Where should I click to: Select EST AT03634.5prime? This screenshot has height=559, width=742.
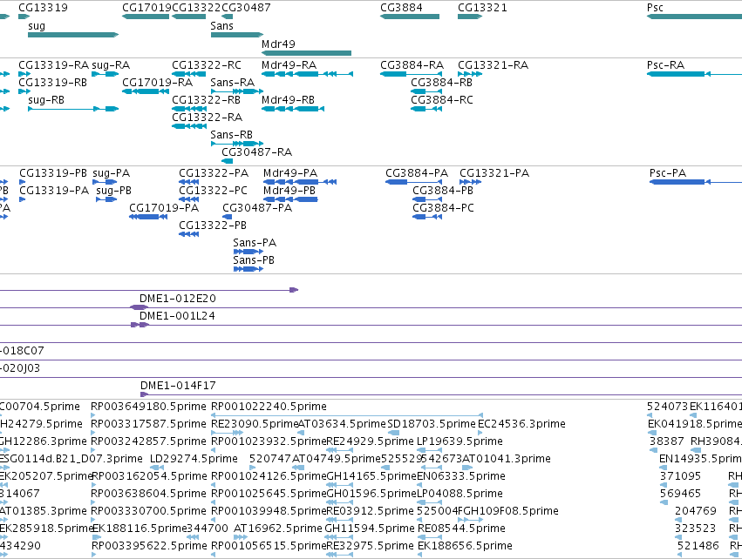coord(342,424)
